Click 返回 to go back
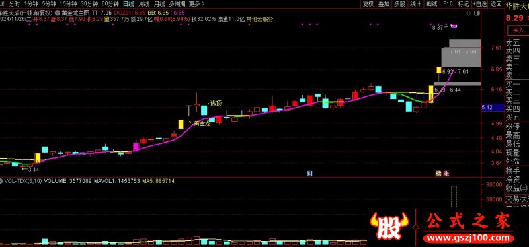529x247 pixels. coord(495,4)
